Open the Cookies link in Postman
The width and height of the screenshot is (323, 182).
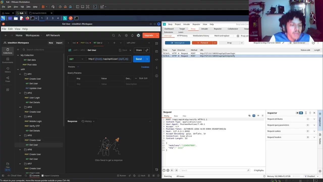[145, 67]
